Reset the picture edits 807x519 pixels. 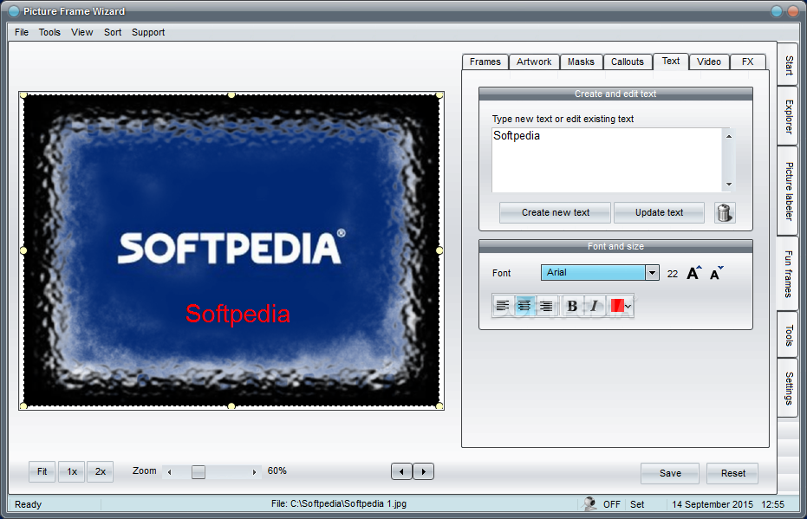coord(732,473)
